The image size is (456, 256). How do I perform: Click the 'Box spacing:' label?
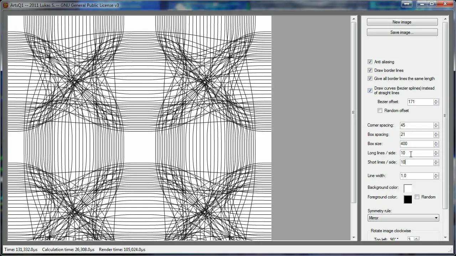tap(378, 134)
